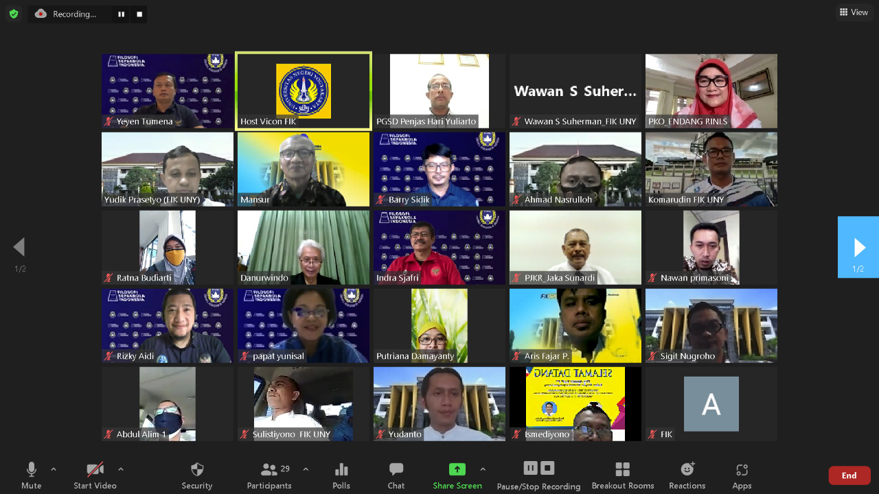Pause recording from the top recording indicator
Image resolution: width=879 pixels, height=494 pixels.
(x=122, y=14)
